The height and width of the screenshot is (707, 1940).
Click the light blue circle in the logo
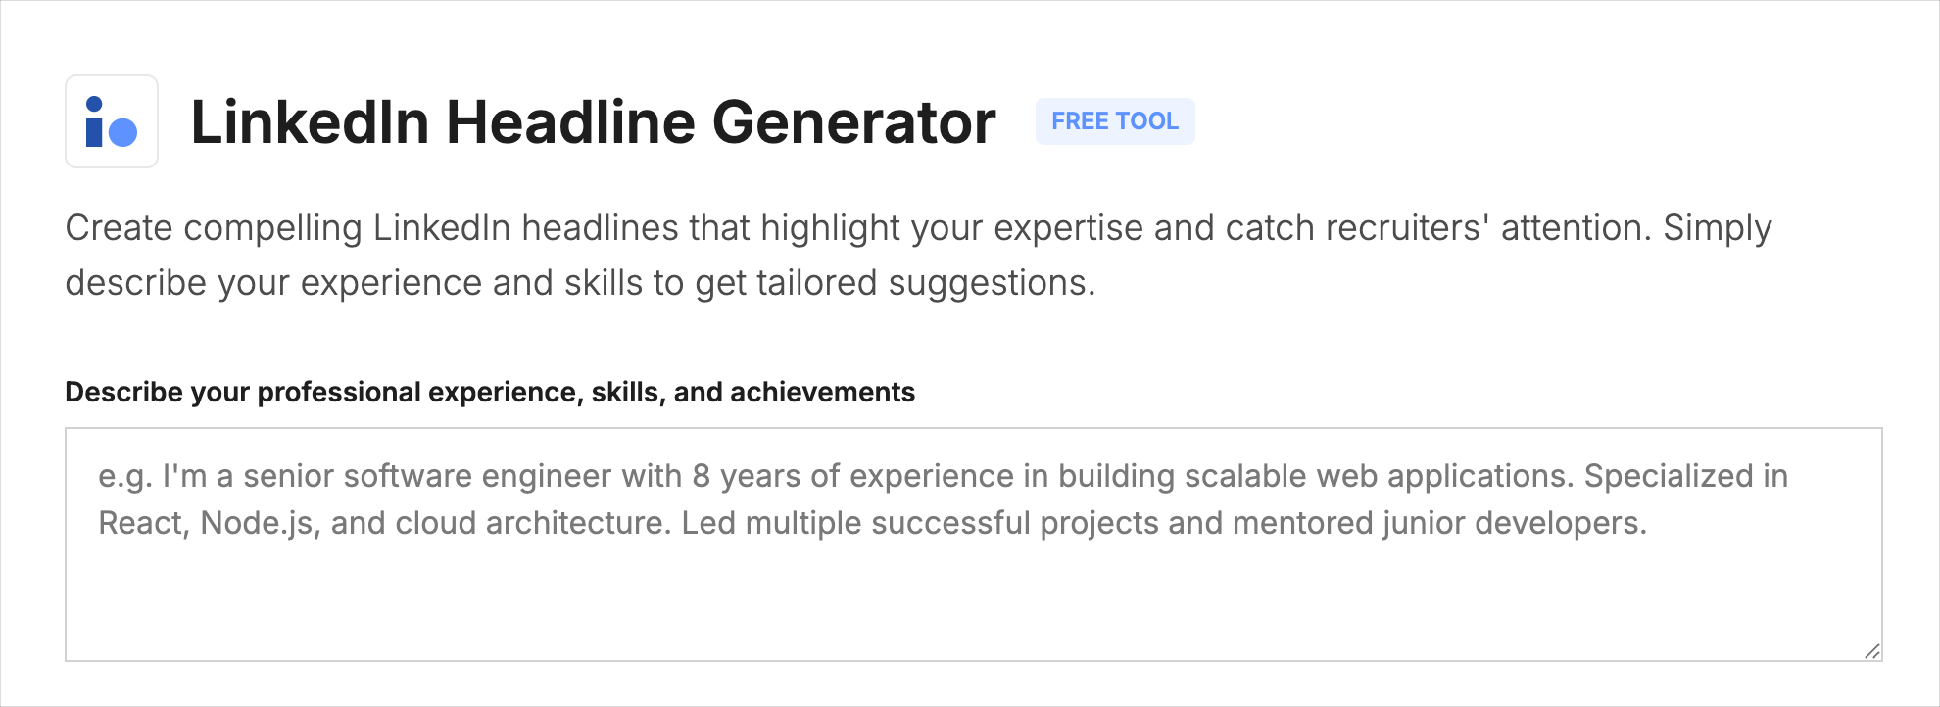coord(122,132)
